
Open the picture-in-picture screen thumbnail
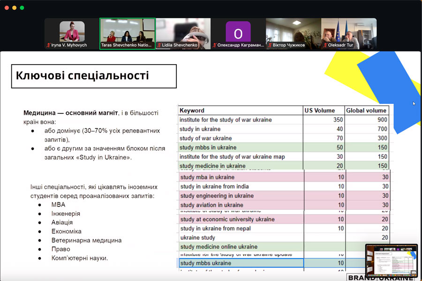pos(392,260)
